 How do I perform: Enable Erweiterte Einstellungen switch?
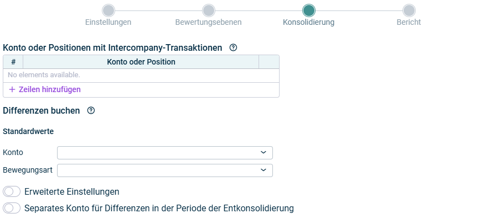coord(12,191)
